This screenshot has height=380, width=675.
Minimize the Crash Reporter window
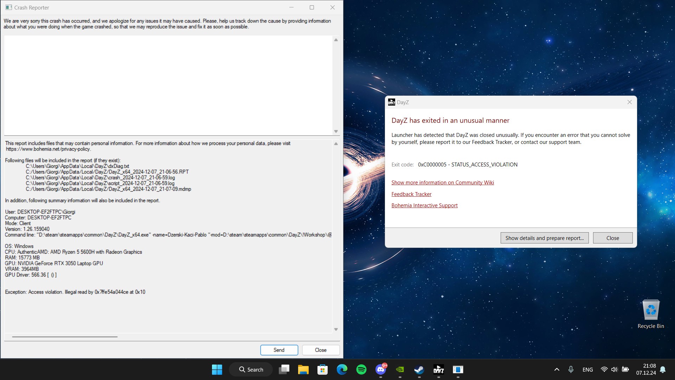(291, 7)
